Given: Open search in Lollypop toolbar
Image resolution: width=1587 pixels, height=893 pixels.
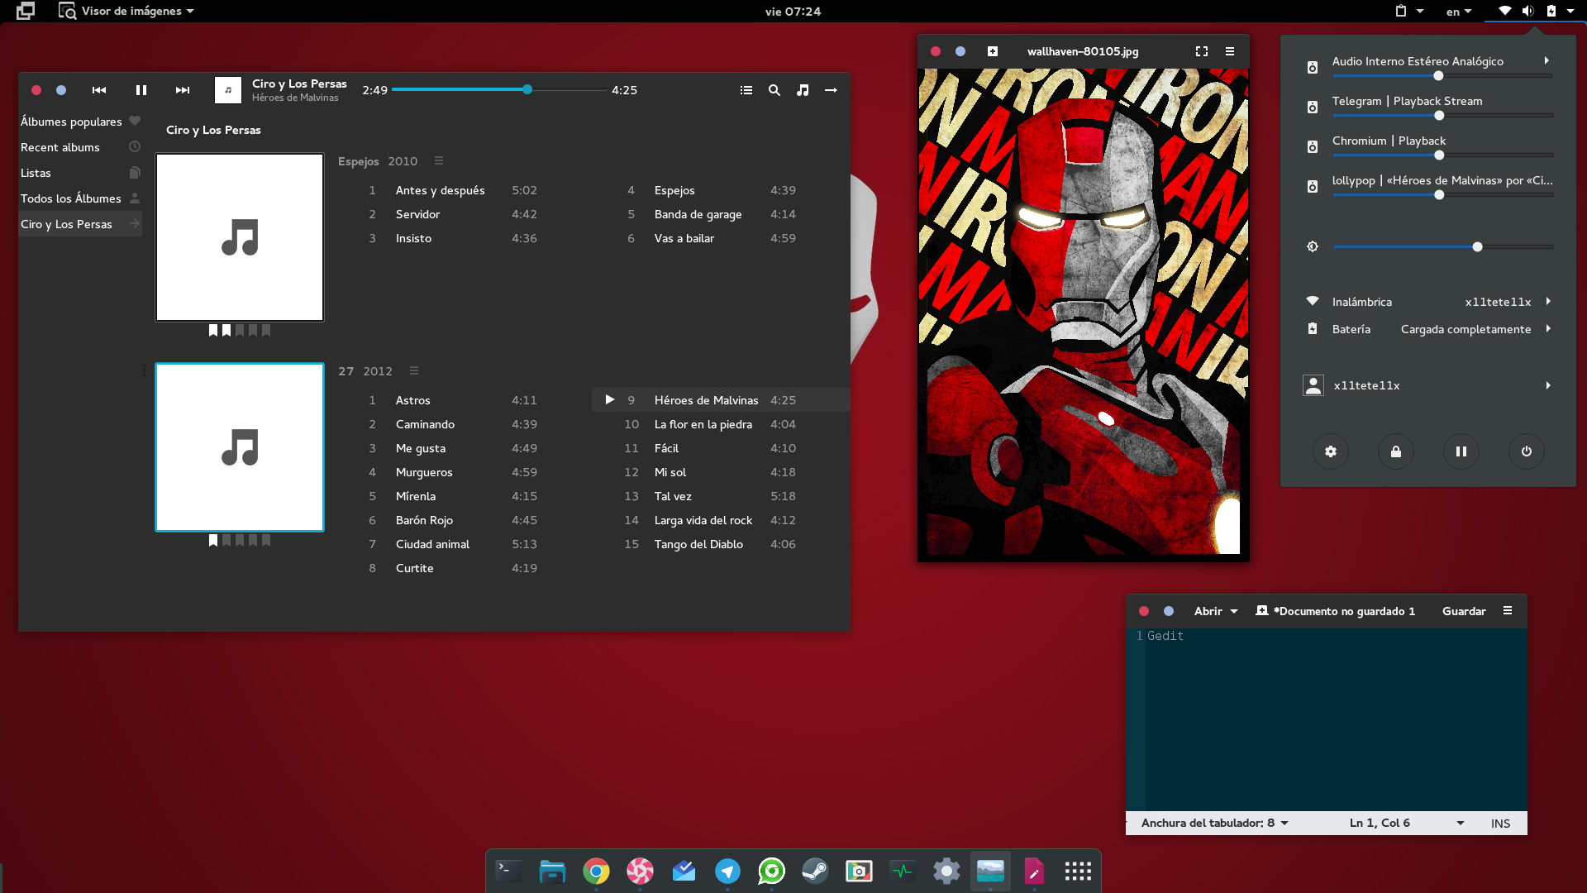Looking at the screenshot, I should pyautogui.click(x=774, y=90).
